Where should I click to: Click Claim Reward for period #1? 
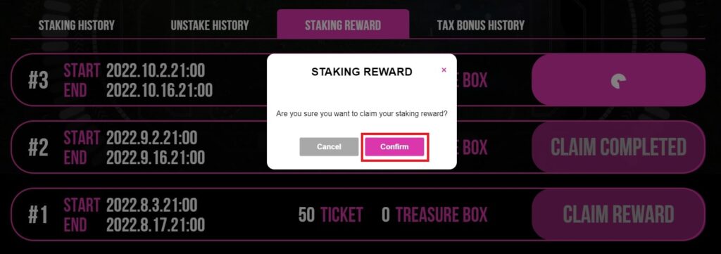click(618, 215)
